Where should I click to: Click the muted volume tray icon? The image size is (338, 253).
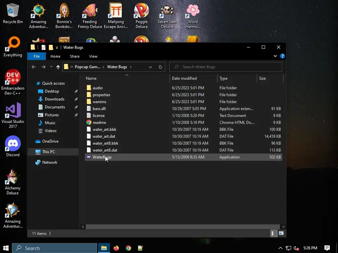tap(296, 248)
